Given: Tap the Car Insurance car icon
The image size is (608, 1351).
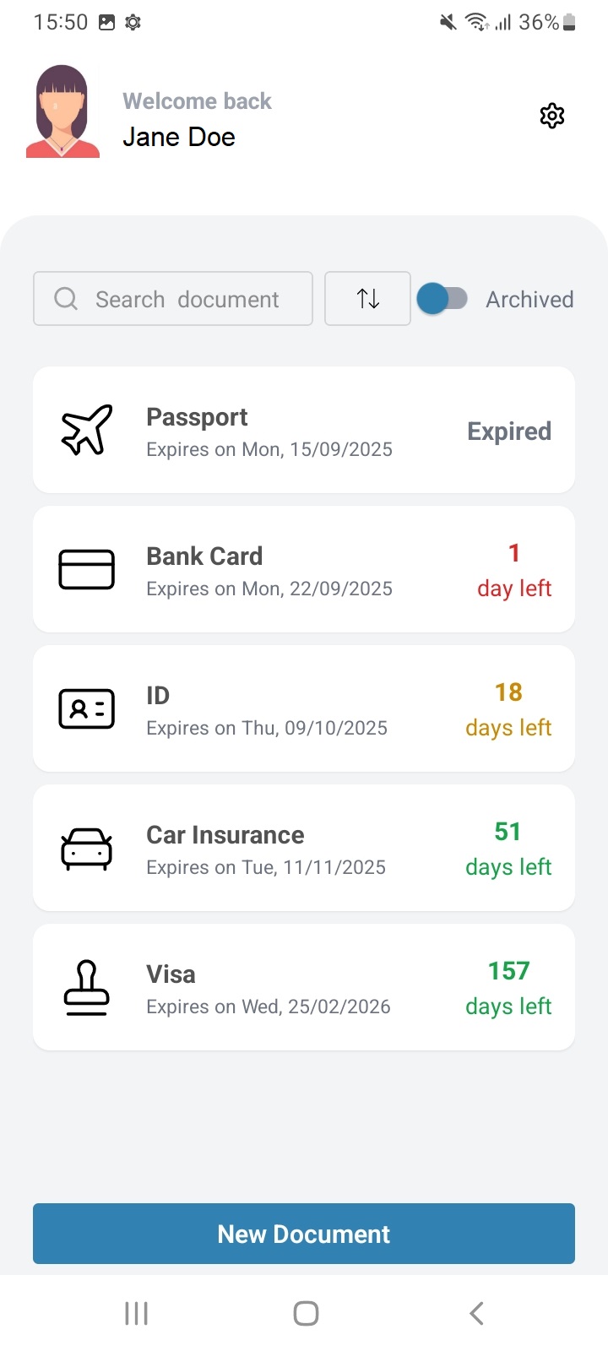Looking at the screenshot, I should 86,848.
